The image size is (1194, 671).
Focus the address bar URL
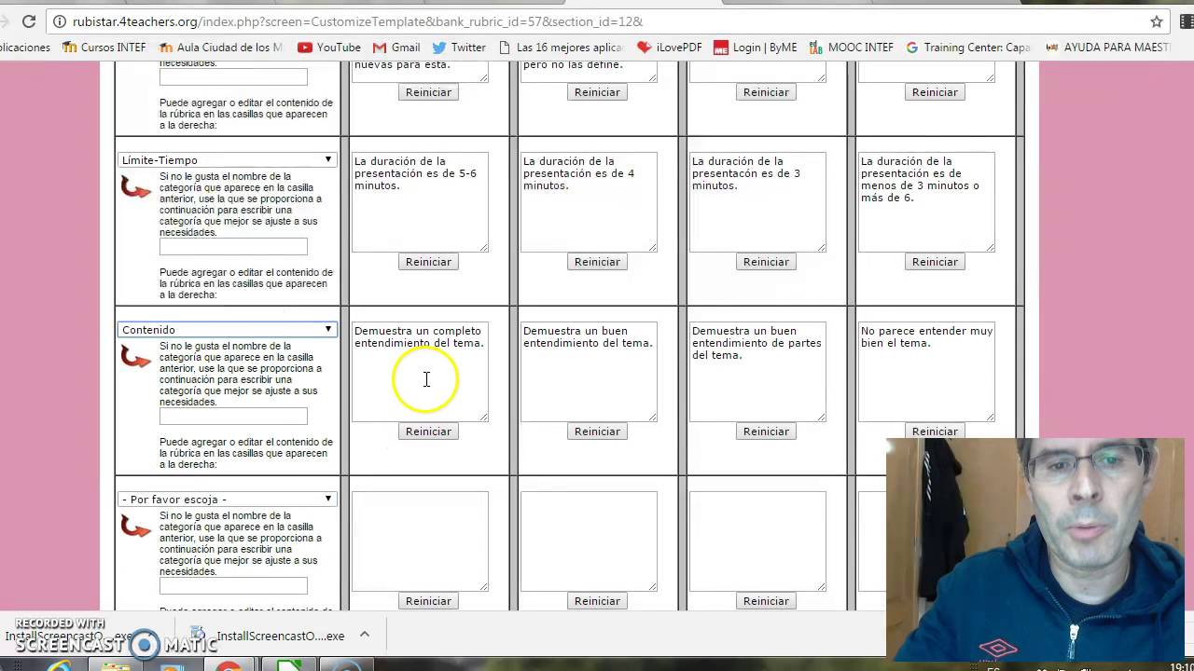point(597,21)
